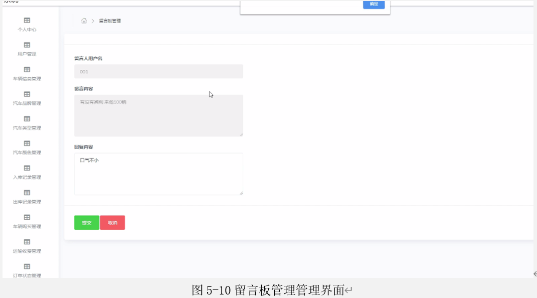Image resolution: width=537 pixels, height=298 pixels.
Task: Select the 用户管理 icon
Action: [26, 45]
